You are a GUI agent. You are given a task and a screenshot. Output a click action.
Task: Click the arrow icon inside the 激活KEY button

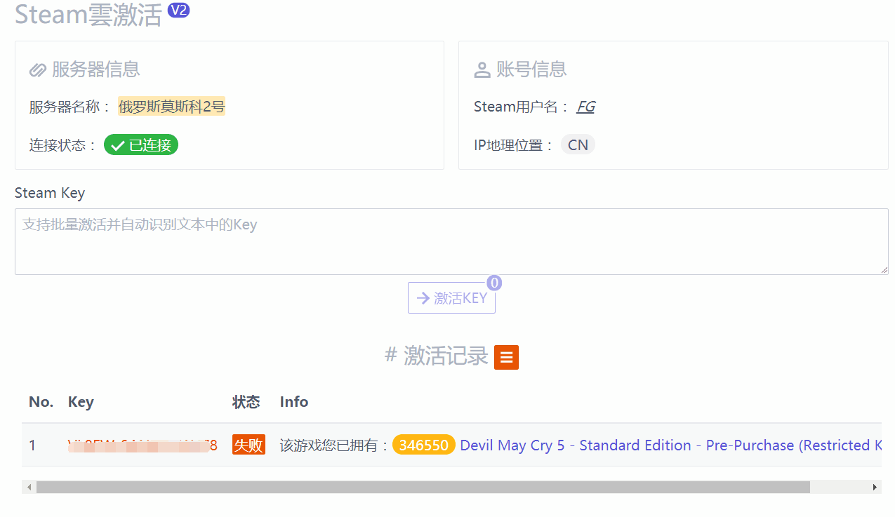(x=424, y=297)
